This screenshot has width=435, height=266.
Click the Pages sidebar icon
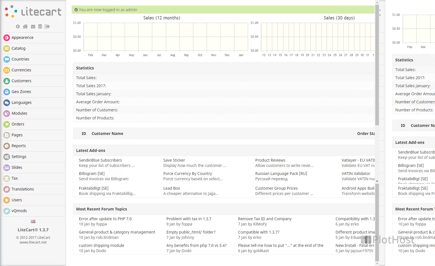(x=7, y=135)
